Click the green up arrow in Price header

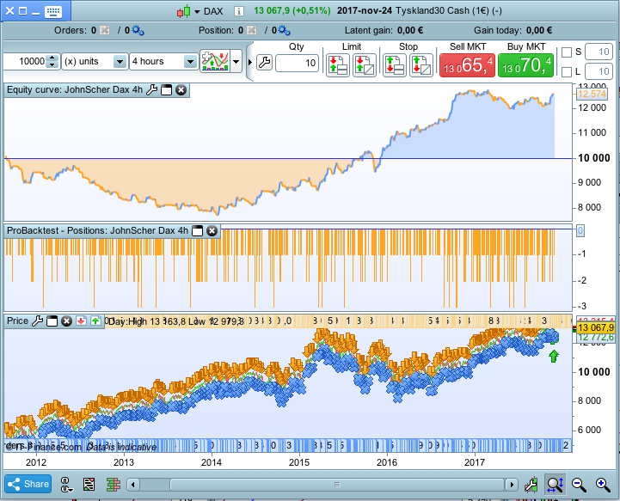click(95, 321)
